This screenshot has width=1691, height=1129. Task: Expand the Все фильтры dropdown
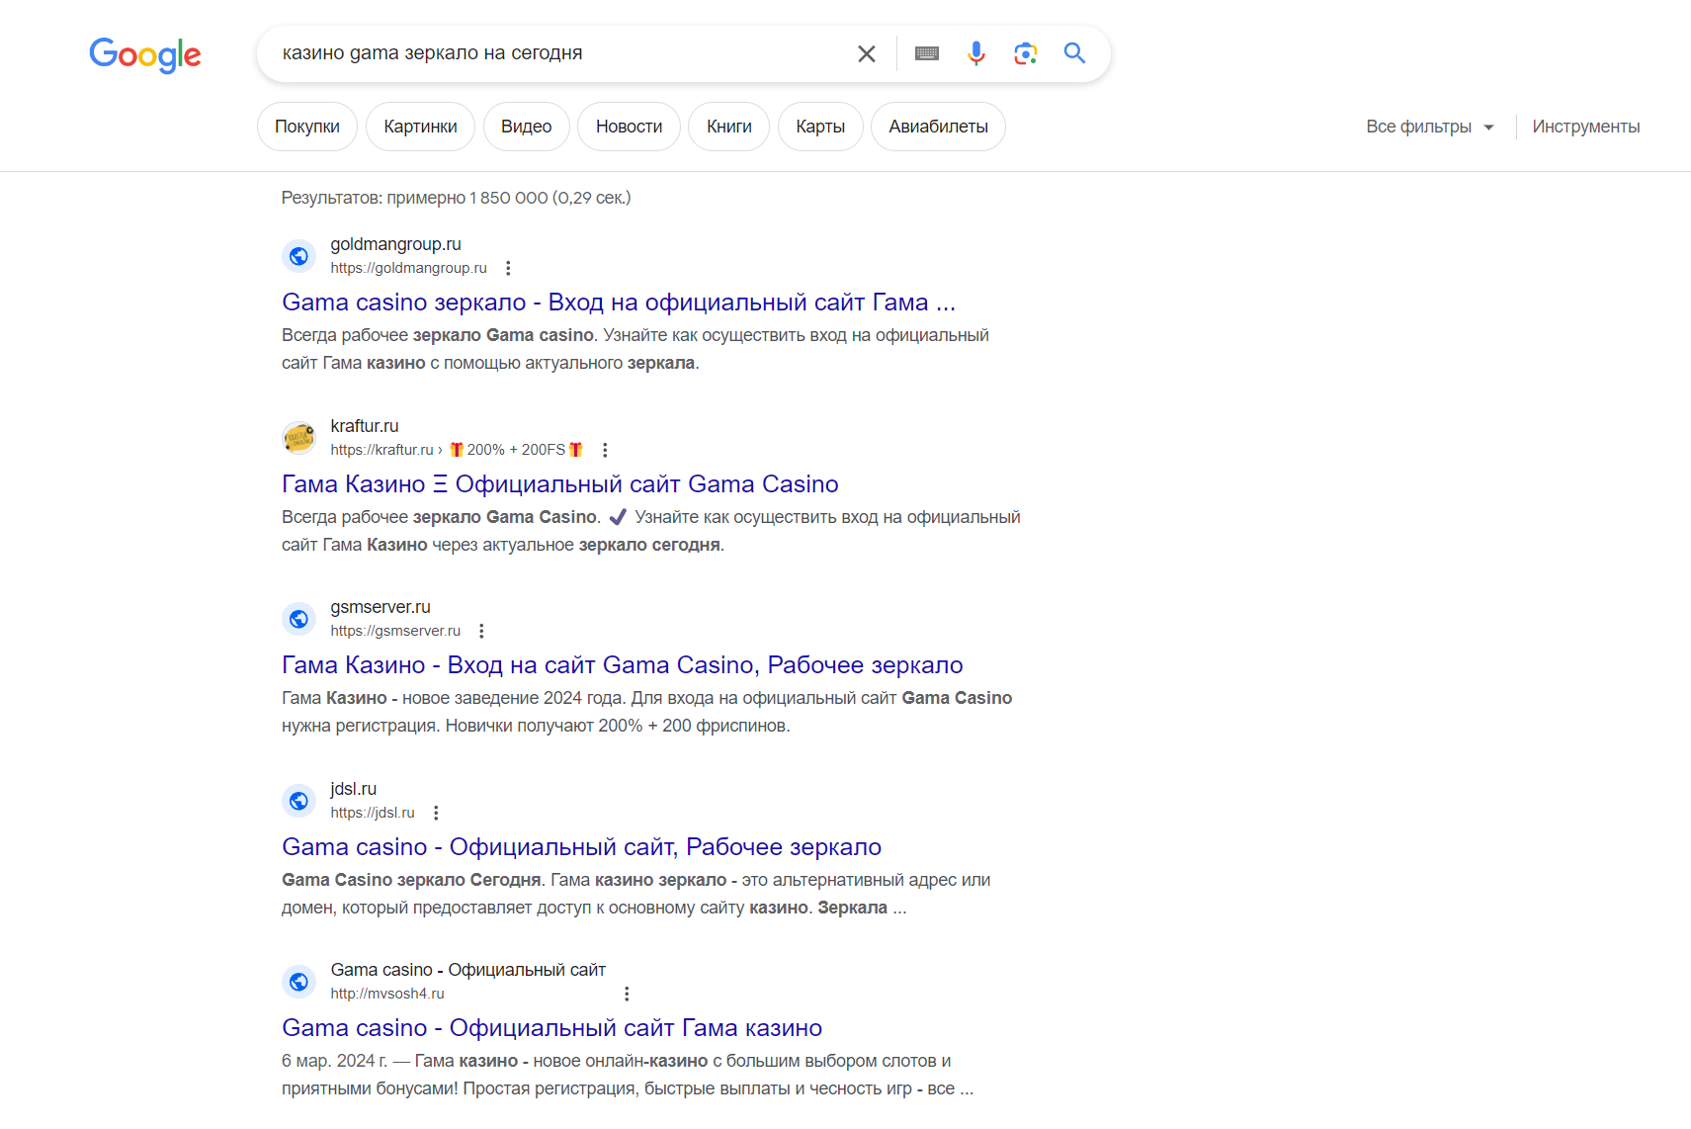point(1430,127)
